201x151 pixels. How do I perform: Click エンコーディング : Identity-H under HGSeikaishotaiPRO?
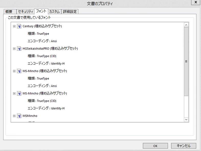click(46, 63)
